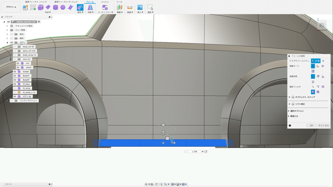This screenshot has height=187, width=333.
Task: Select Face filter in the 選択フィルタ row
Action: (x=323, y=87)
